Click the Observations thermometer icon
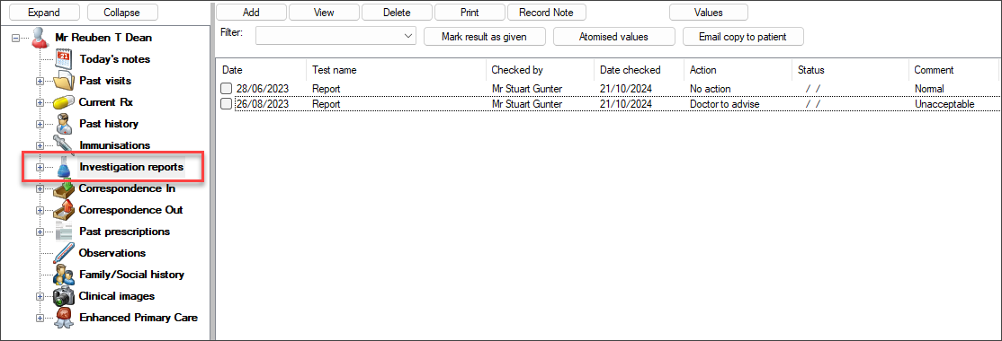 pyautogui.click(x=64, y=254)
